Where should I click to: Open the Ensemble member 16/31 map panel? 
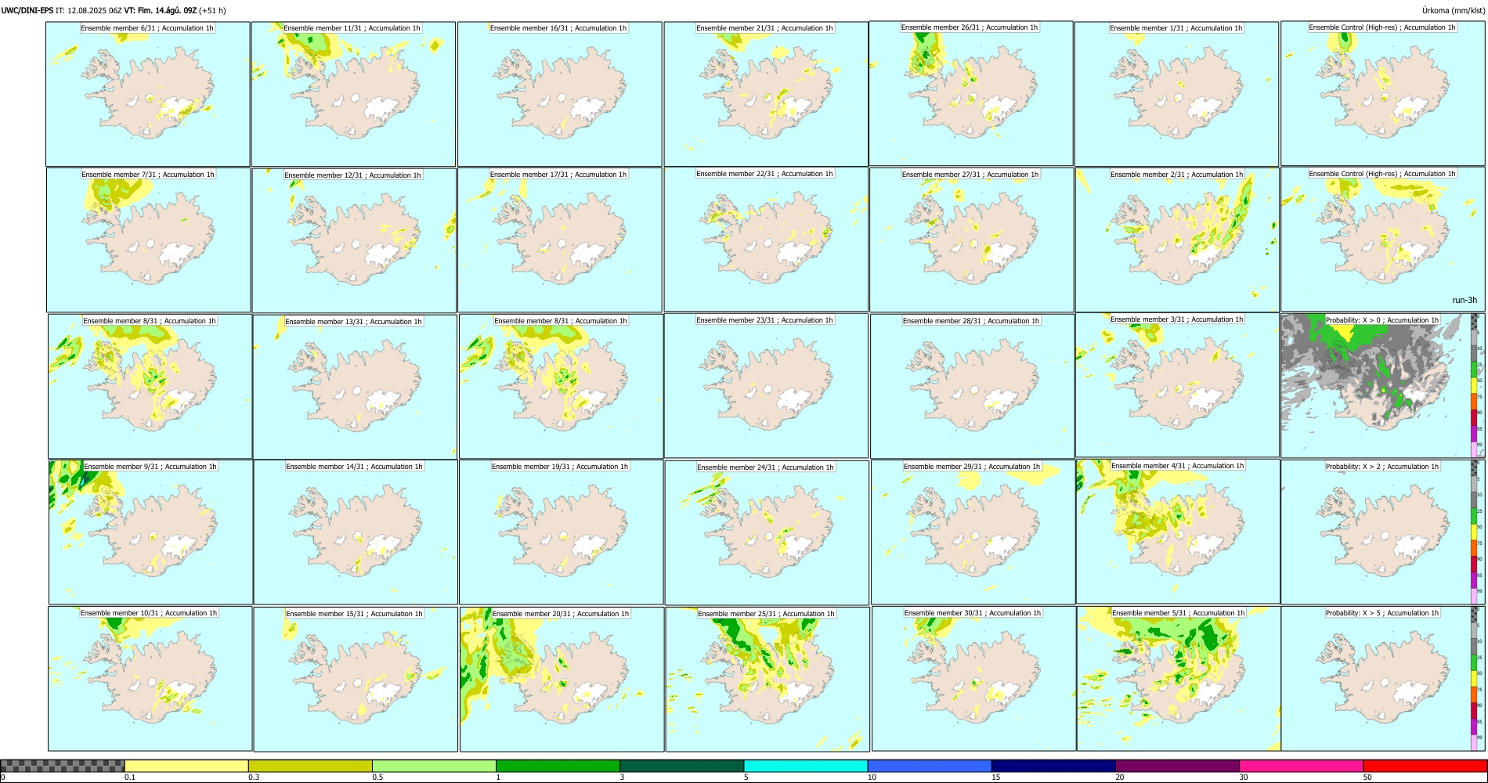point(559,94)
